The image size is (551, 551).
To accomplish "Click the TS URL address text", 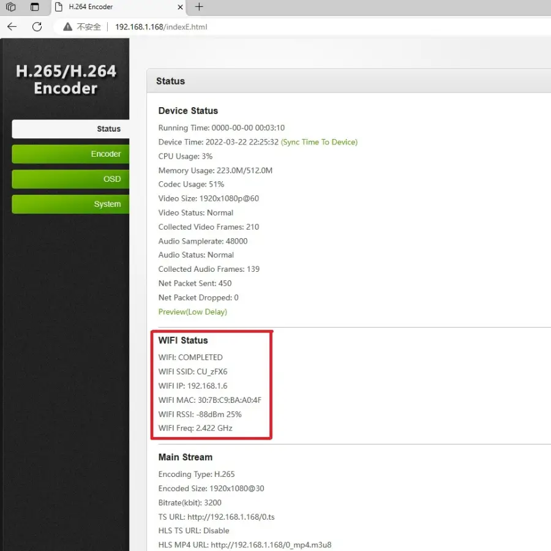I will coord(231,517).
